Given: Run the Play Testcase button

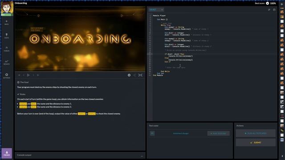Looking at the screenshot, I should click(218, 133).
